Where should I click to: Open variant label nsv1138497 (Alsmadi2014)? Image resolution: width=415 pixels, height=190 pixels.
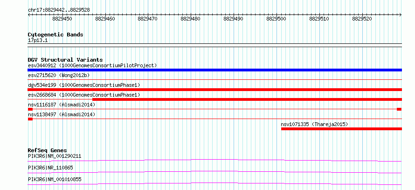click(x=62, y=114)
